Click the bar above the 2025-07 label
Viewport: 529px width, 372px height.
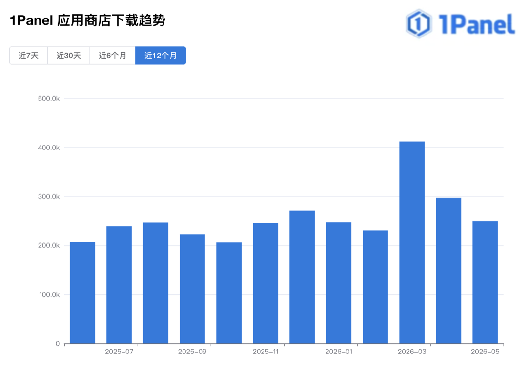119,285
